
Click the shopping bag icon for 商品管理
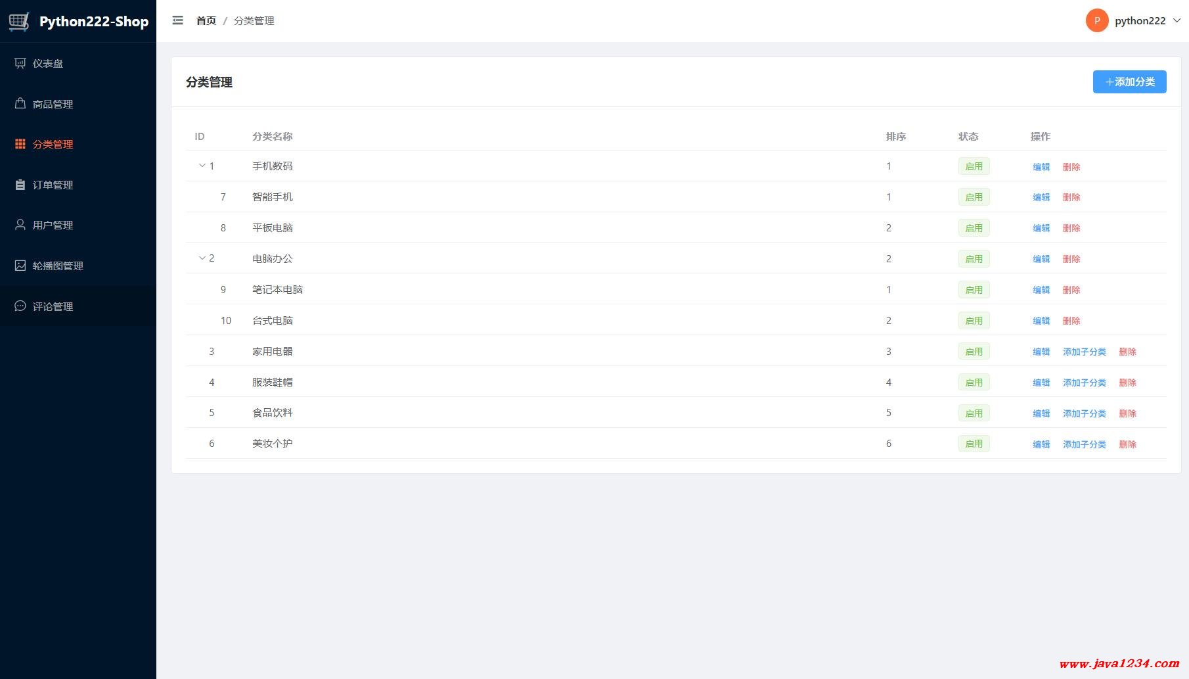pyautogui.click(x=20, y=104)
